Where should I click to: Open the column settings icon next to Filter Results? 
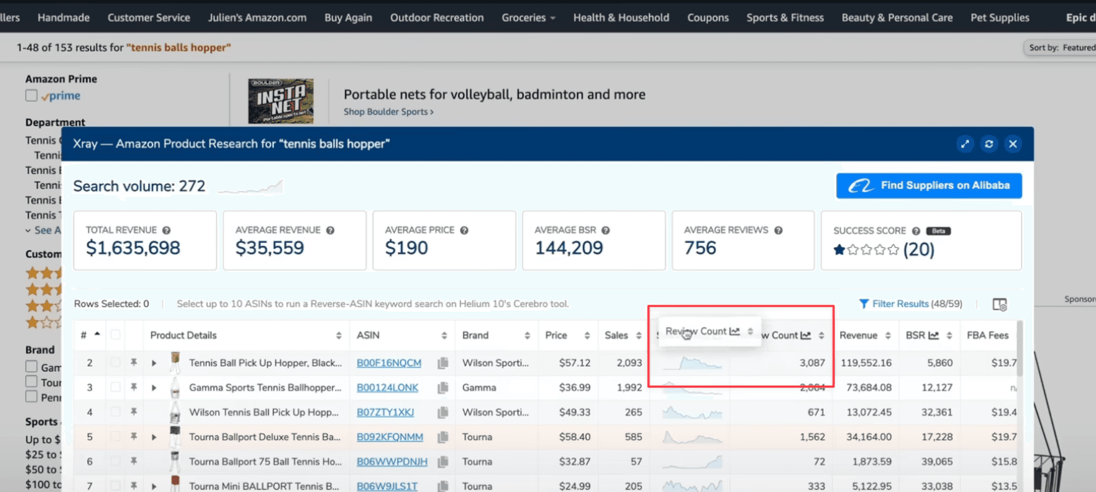click(1000, 304)
